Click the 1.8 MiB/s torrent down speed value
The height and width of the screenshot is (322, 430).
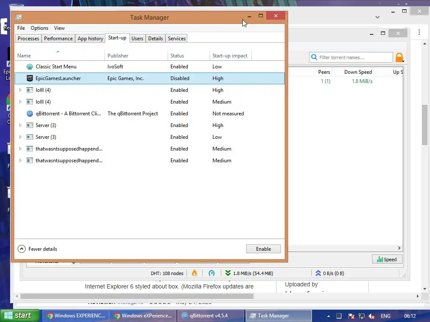(x=362, y=81)
